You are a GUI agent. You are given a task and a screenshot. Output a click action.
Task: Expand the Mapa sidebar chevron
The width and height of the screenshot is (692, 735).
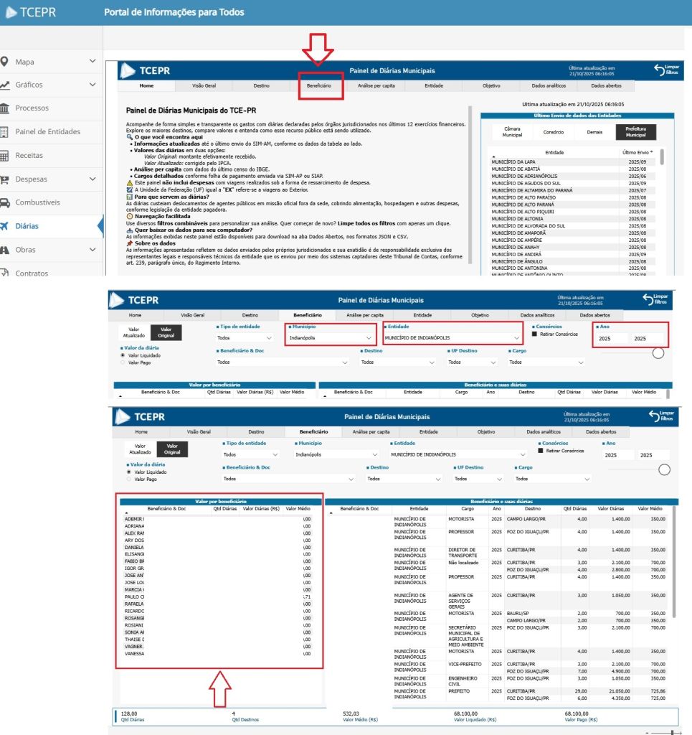(x=93, y=62)
